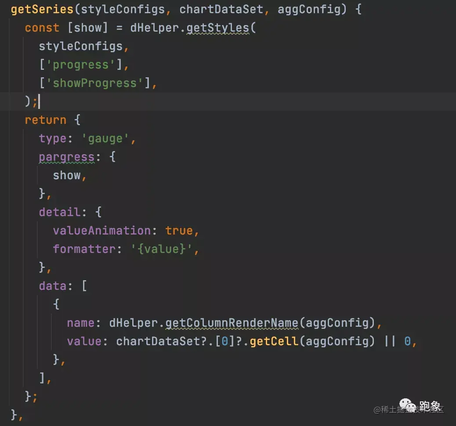This screenshot has width=456, height=426.
Task: Click the data property key
Action: point(53,286)
